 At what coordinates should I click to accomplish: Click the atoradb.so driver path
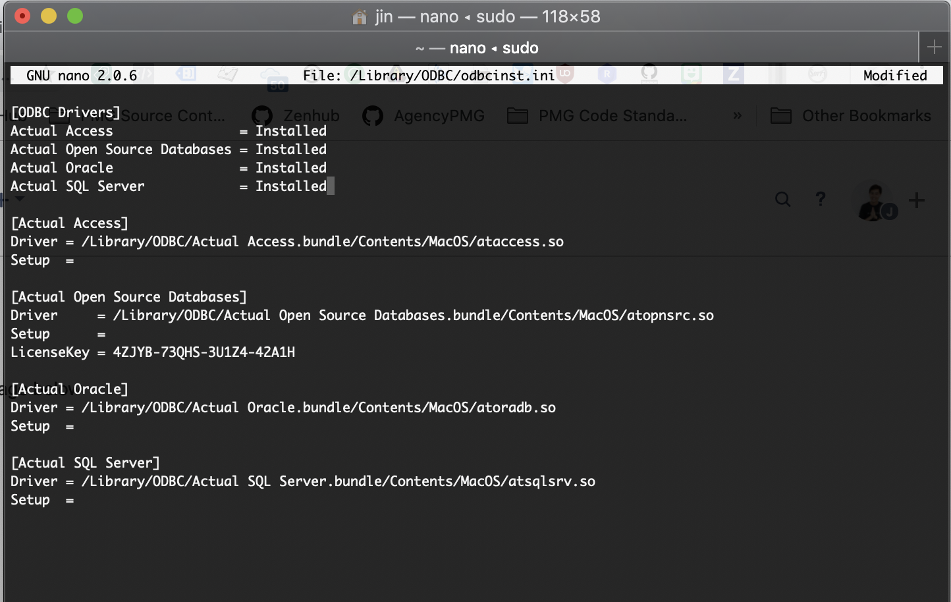pyautogui.click(x=319, y=408)
